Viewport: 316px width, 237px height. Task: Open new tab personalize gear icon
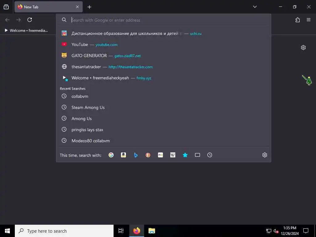tap(303, 48)
